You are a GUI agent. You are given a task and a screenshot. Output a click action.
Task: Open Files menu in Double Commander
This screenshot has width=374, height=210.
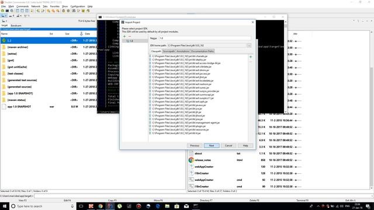[4, 6]
